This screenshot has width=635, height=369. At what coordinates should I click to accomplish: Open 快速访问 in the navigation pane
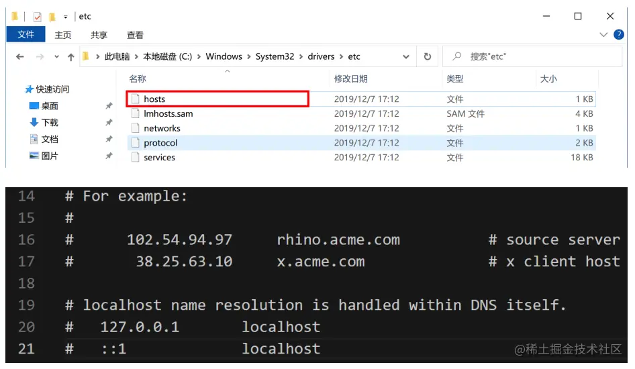tap(47, 89)
